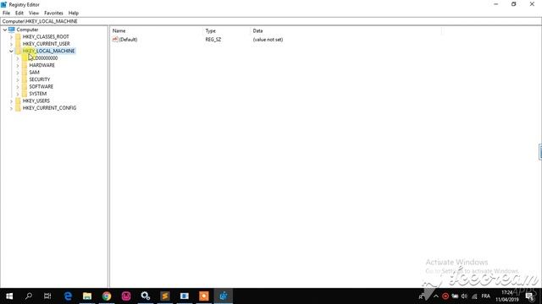Open the gears settings app in taskbar
This screenshot has width=542, height=304.
146,296
